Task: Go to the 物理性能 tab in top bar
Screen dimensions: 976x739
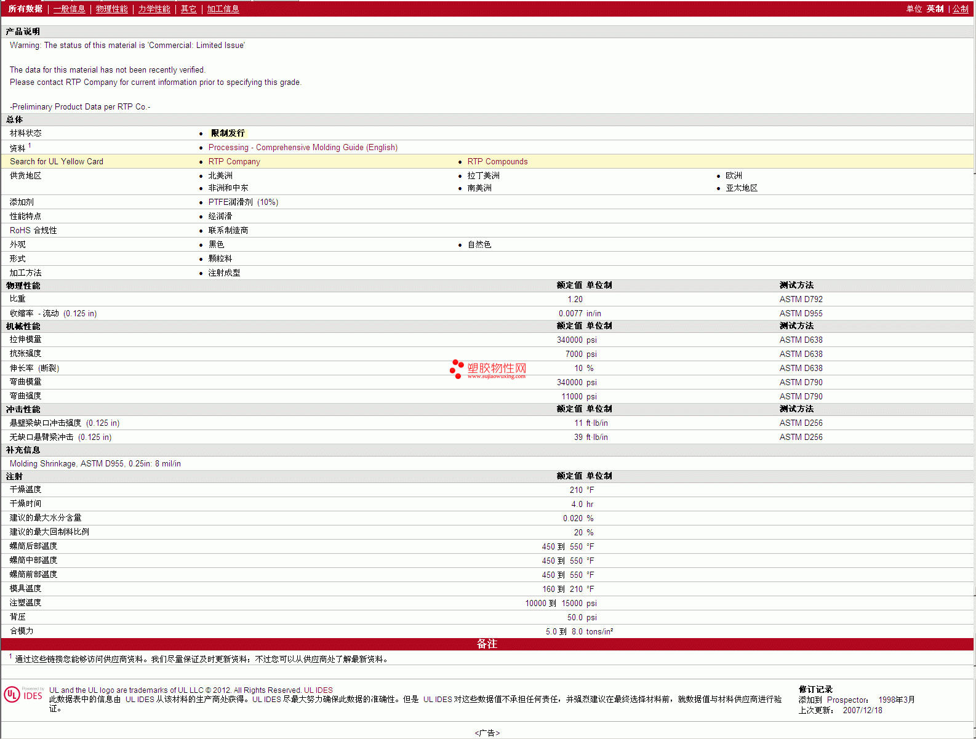Action: click(111, 9)
